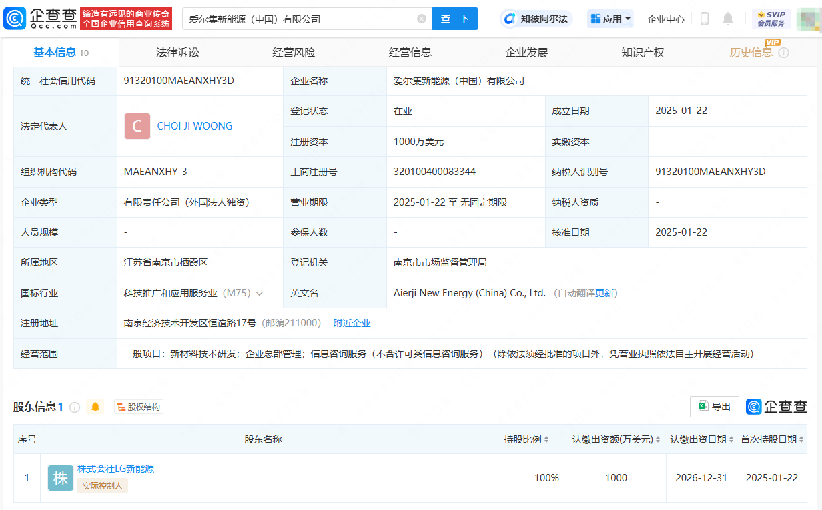Click the red slogan banner near logo
The height and width of the screenshot is (510, 822).
coord(126,19)
